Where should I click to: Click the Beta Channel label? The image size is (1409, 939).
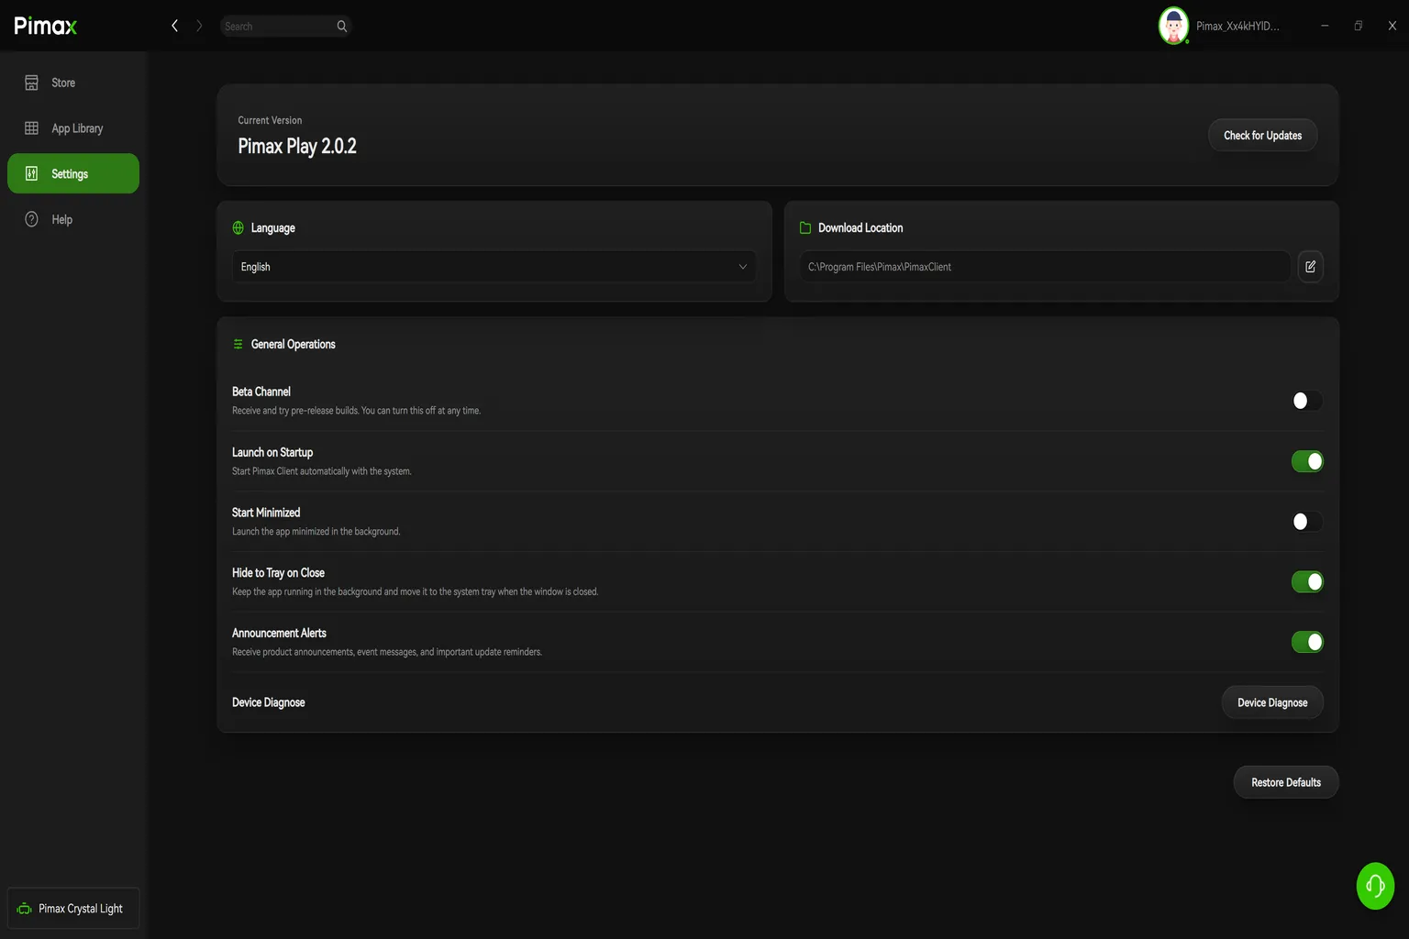(x=261, y=392)
